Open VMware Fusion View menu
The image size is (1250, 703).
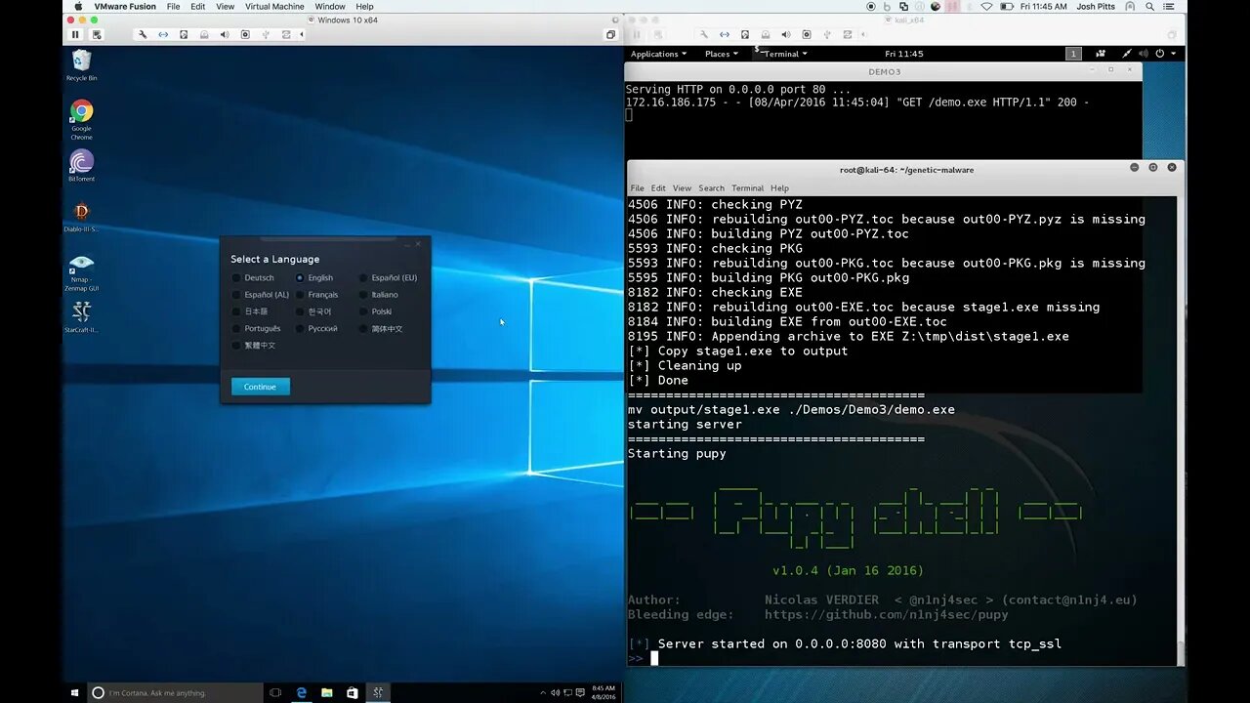[x=226, y=6]
